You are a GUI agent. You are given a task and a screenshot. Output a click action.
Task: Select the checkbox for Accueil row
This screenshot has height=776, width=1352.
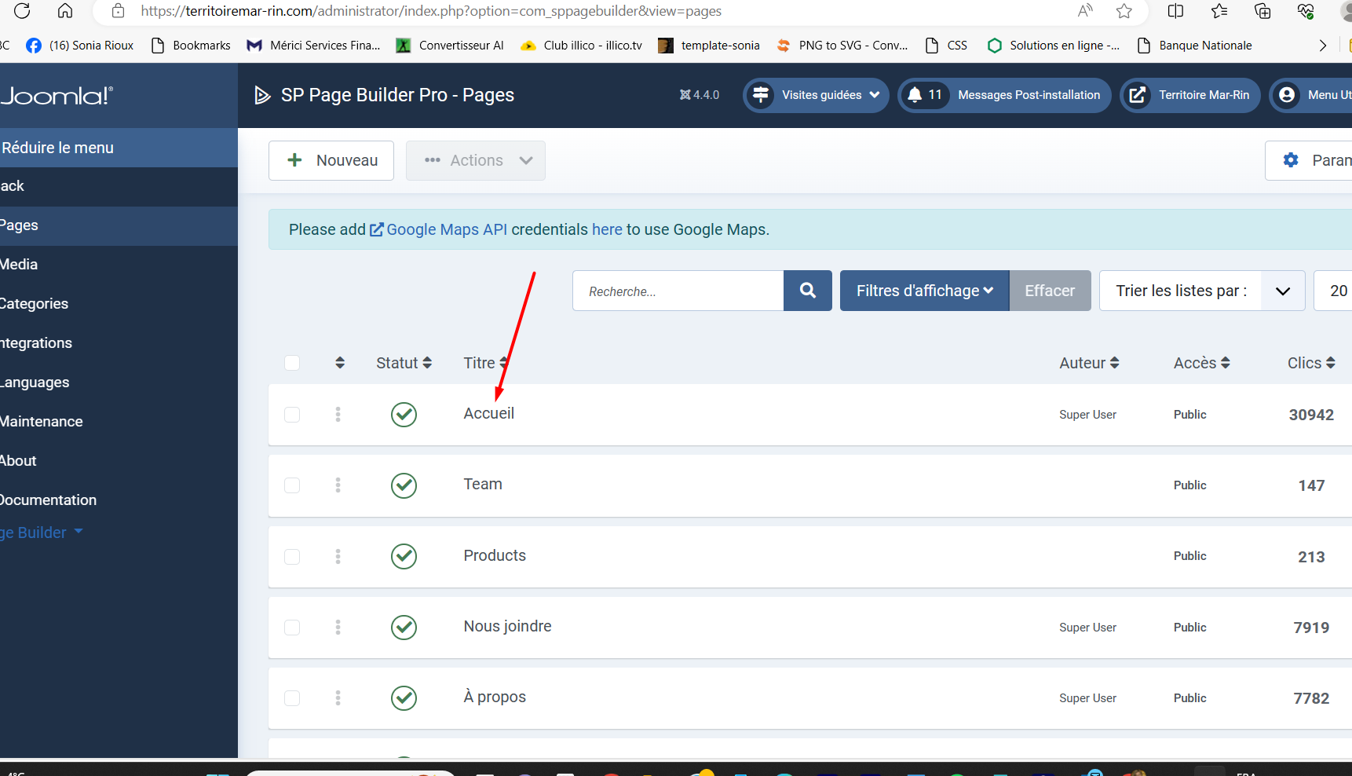292,415
